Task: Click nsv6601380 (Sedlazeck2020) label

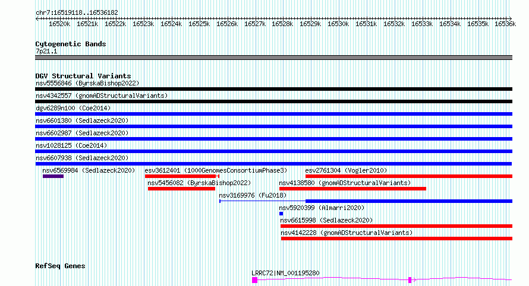Action: tap(82, 120)
